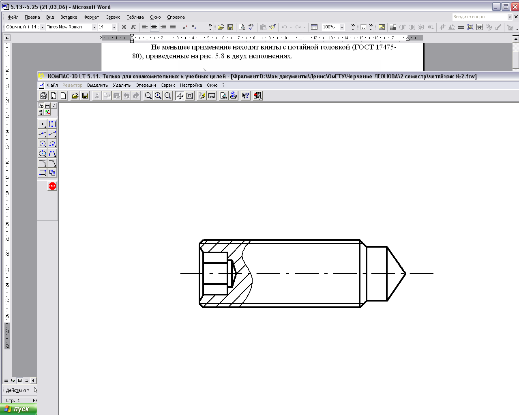Click the Word tab-stop selector corner box
Screen dimensions: 519x415
7,38
